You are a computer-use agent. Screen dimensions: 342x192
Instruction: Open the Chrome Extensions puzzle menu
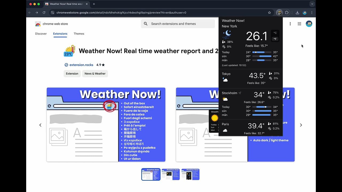click(287, 13)
